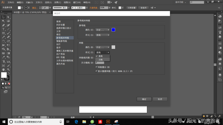Image resolution: width=223 pixels, height=125 pixels.
Task: Click the 首选项 button in control bar
Action: coord(143,8)
